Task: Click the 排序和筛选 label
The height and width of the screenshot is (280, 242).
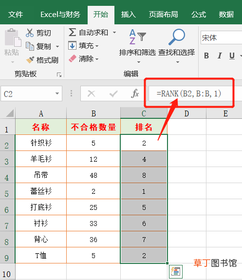Action: point(137,52)
